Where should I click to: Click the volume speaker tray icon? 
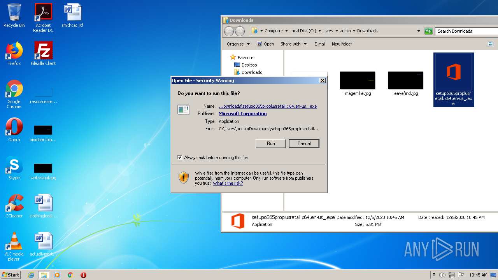(x=442, y=275)
